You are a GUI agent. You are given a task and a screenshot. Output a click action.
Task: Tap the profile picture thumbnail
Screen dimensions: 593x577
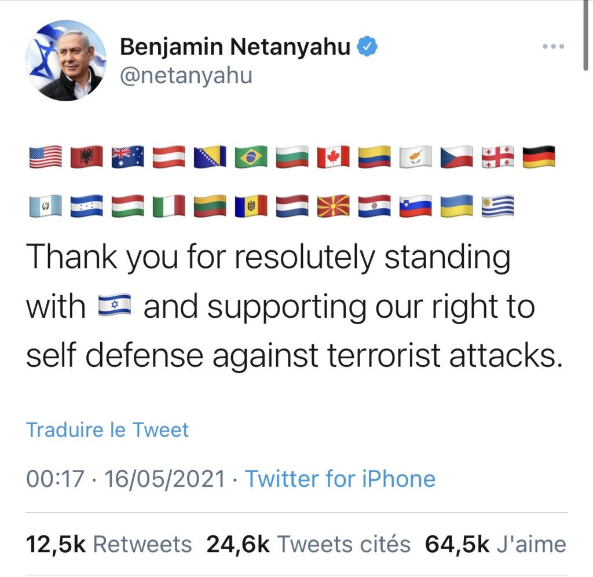coord(66,60)
